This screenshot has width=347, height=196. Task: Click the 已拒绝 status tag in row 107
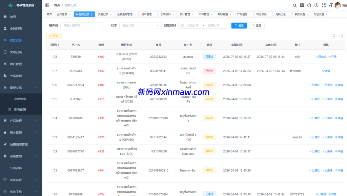[x=209, y=71]
